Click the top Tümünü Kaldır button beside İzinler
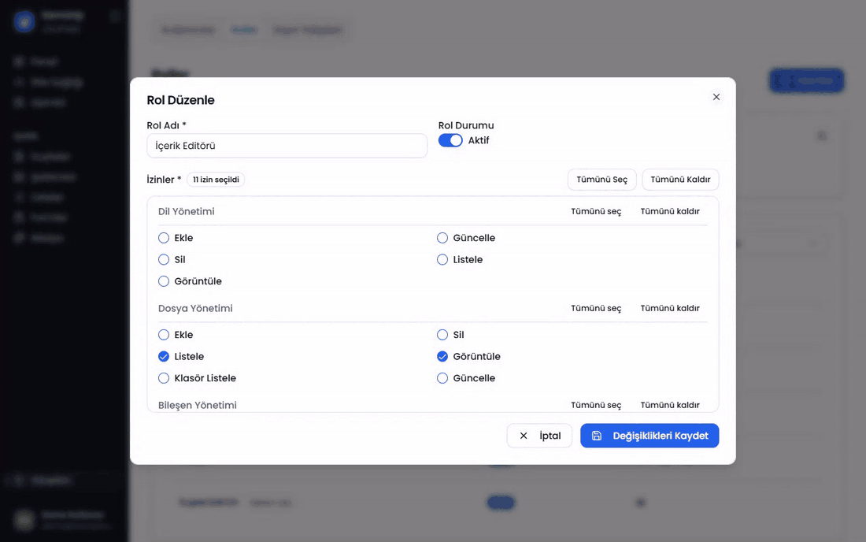 tap(680, 180)
